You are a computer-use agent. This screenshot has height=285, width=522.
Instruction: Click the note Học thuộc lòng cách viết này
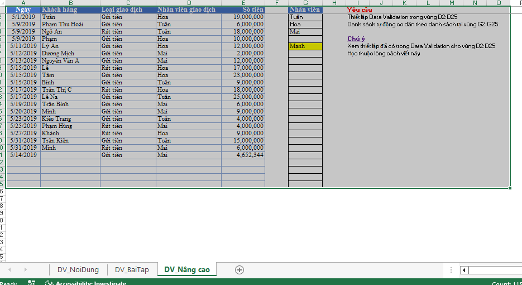coord(384,53)
